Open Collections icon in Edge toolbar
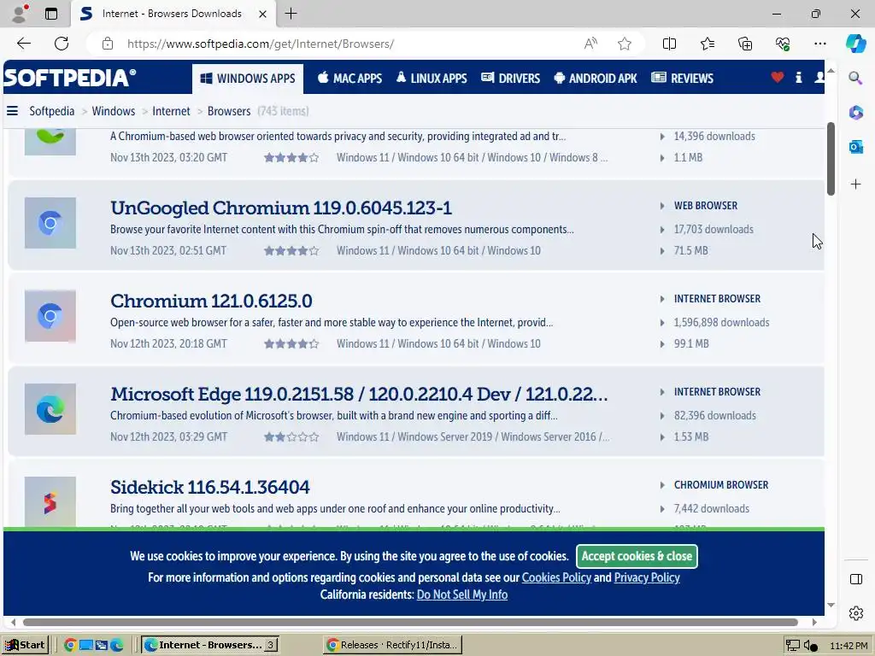 [x=745, y=44]
